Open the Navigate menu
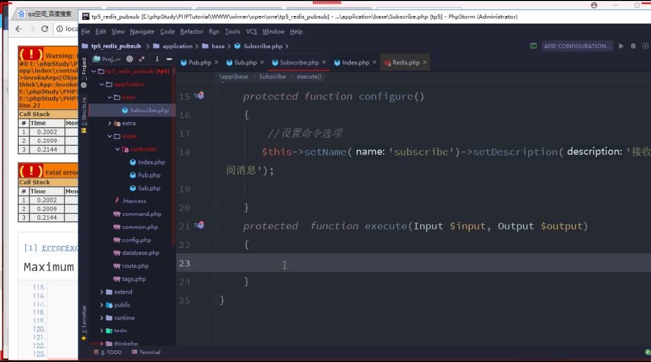This screenshot has height=362, width=651. click(x=142, y=31)
